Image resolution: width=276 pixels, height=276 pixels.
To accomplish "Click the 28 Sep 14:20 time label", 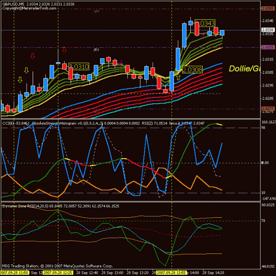I will 213,273.
